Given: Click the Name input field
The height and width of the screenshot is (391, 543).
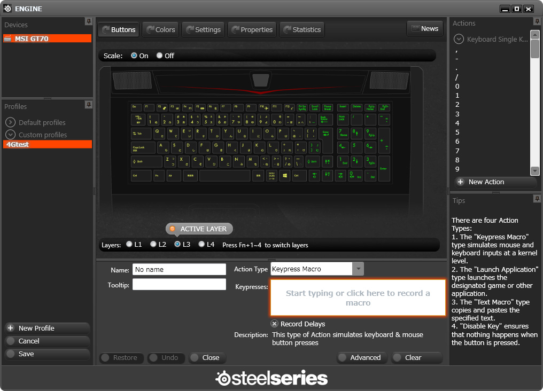Looking at the screenshot, I should pos(179,270).
